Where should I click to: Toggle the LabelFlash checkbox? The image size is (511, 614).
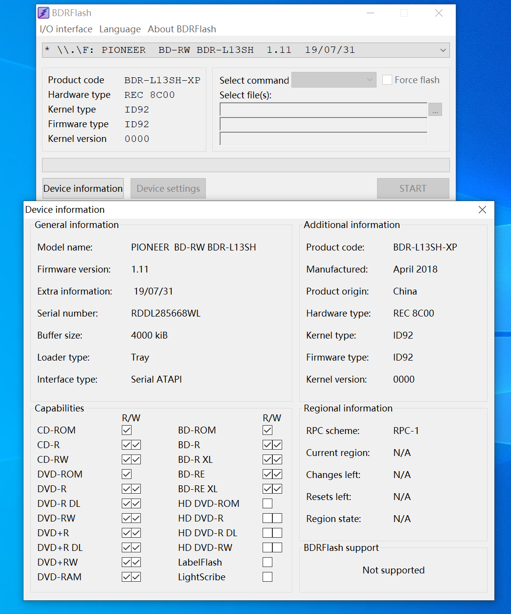point(267,562)
